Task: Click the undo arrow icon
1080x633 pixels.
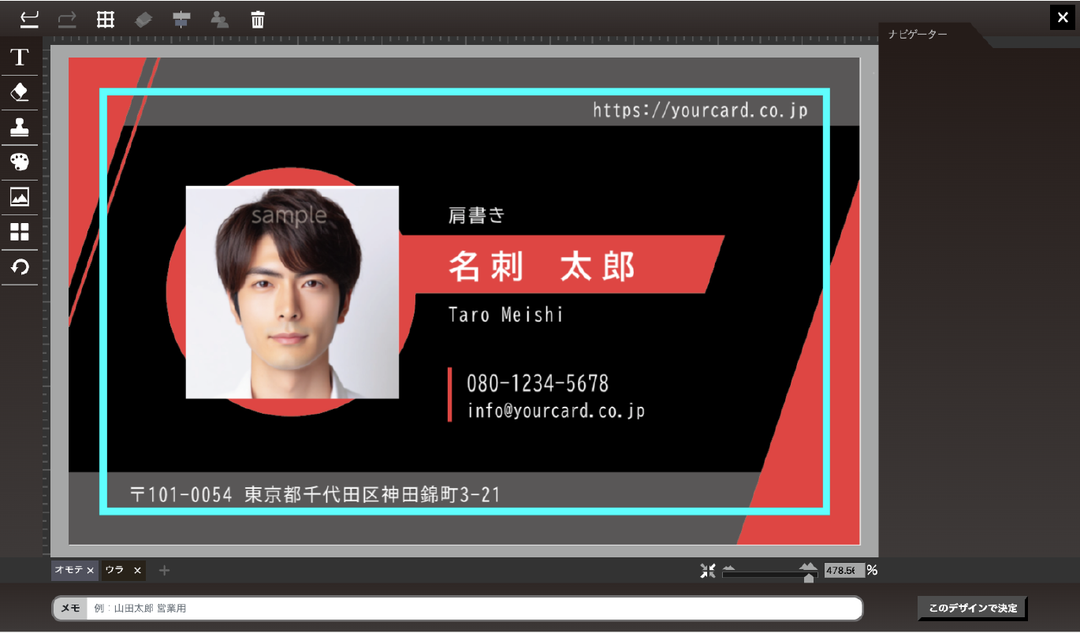Action: [x=30, y=19]
